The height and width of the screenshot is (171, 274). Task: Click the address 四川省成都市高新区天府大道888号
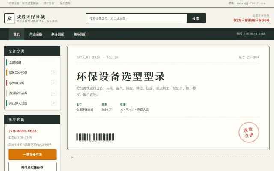(30, 144)
